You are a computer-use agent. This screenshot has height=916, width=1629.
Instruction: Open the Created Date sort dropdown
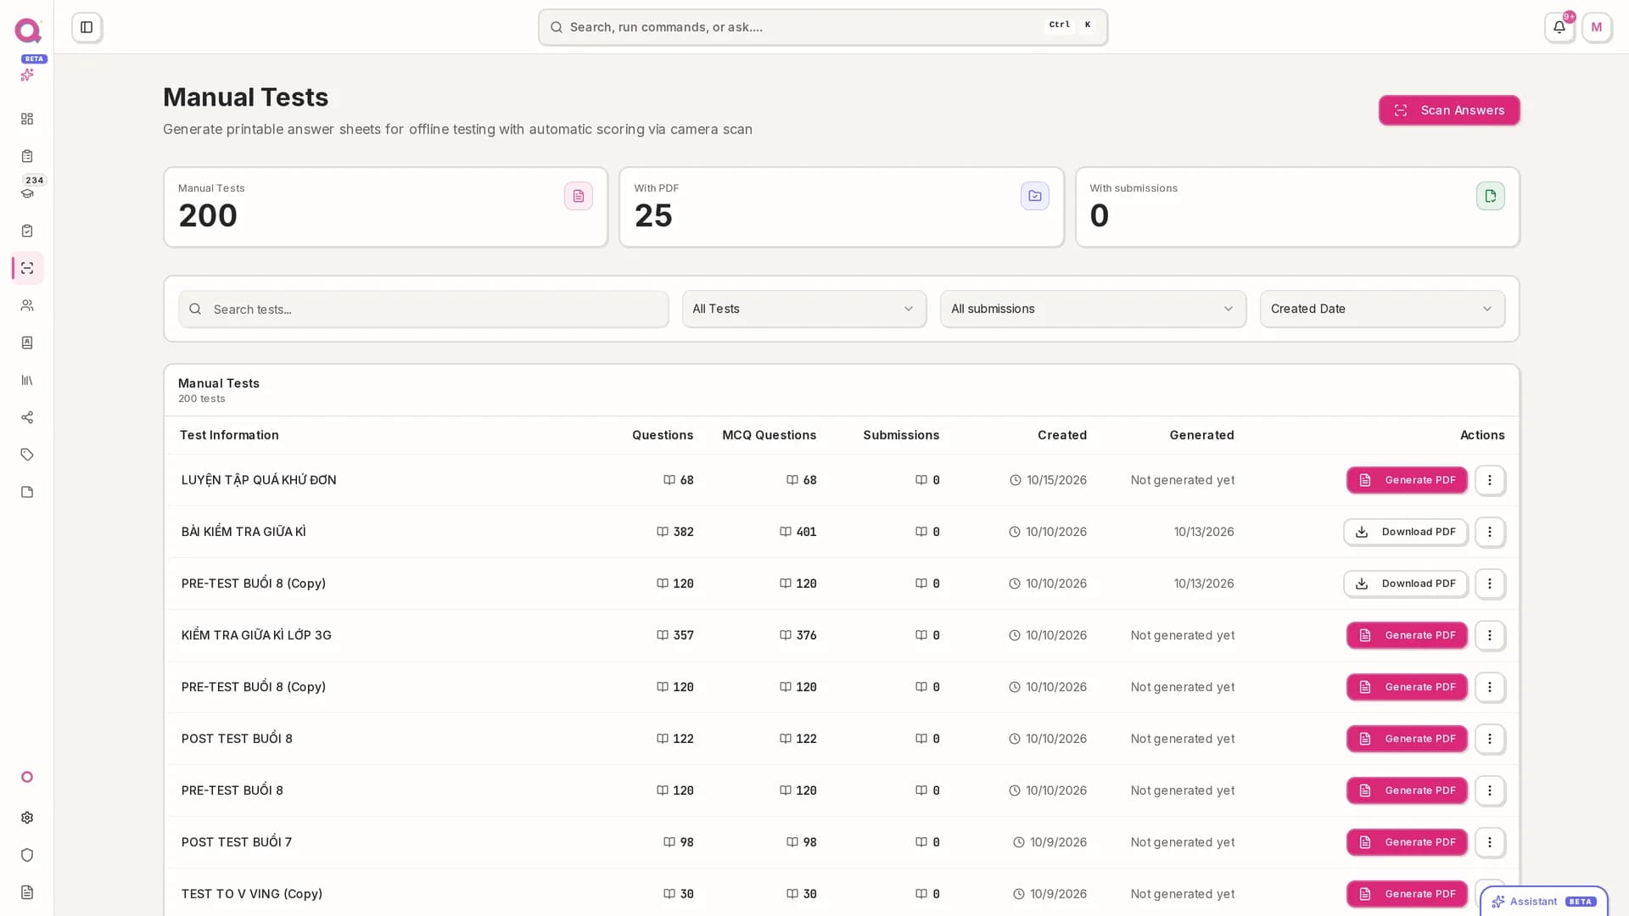1382,309
